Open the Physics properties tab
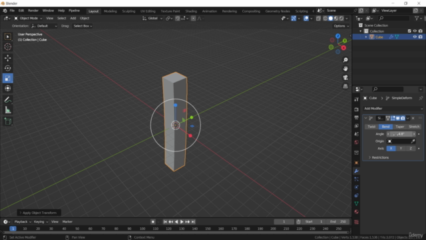Viewport: 426px width, 240px height. pyautogui.click(x=357, y=187)
